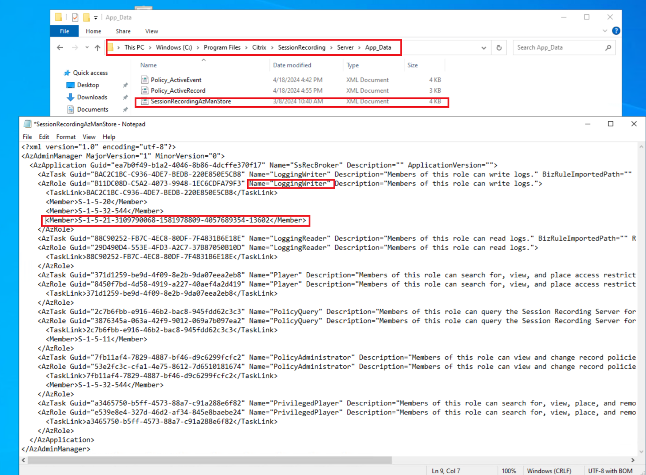This screenshot has width=646, height=475.
Task: Select the Policy_ActiveEvent XML file
Action: 176,80
